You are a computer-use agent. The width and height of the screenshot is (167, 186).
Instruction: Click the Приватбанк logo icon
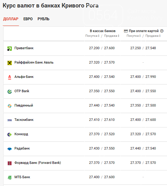tap(10, 49)
